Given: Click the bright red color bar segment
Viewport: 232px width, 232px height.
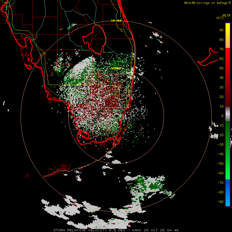Looking at the screenshot, I should coord(228,54).
